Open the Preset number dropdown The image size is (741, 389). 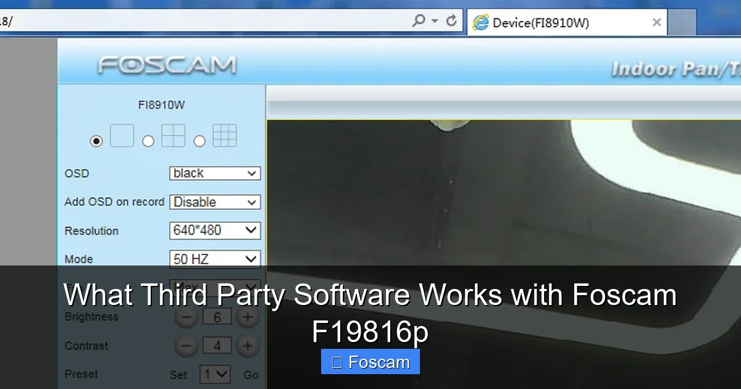pyautogui.click(x=214, y=374)
